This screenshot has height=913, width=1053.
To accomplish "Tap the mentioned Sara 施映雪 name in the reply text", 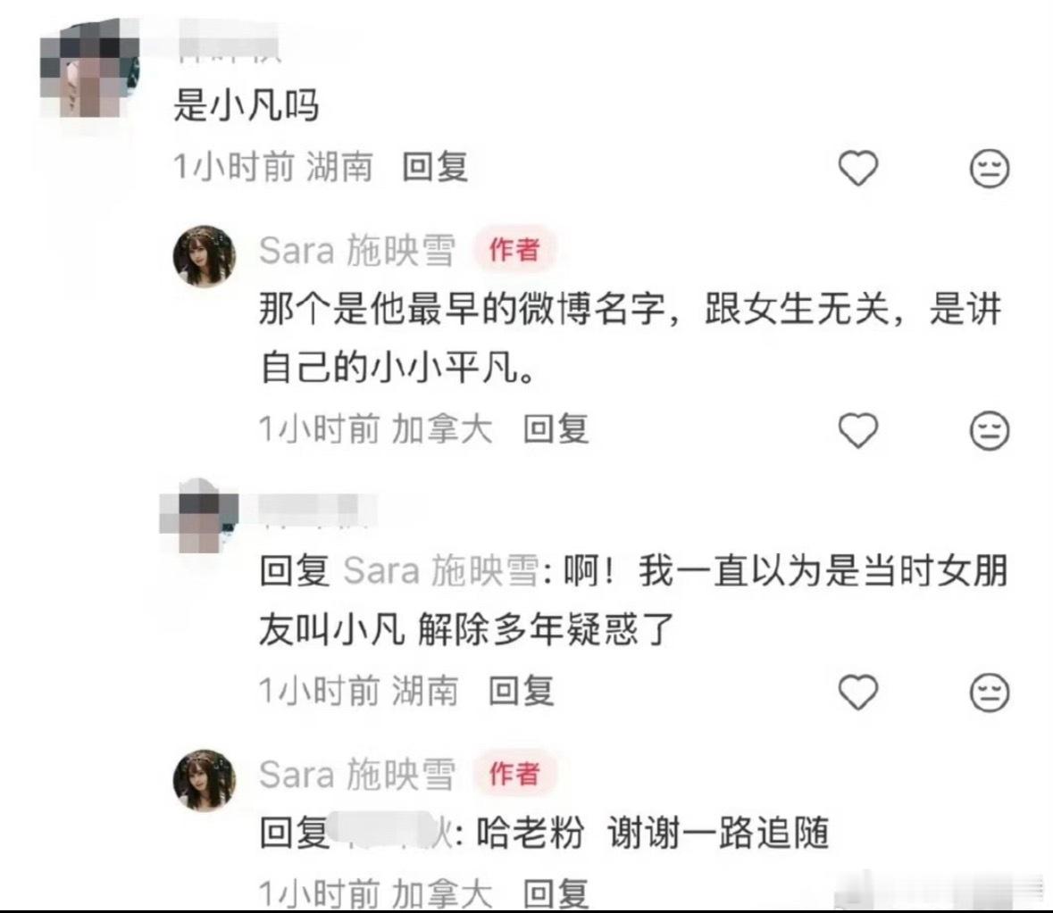I will [x=441, y=571].
